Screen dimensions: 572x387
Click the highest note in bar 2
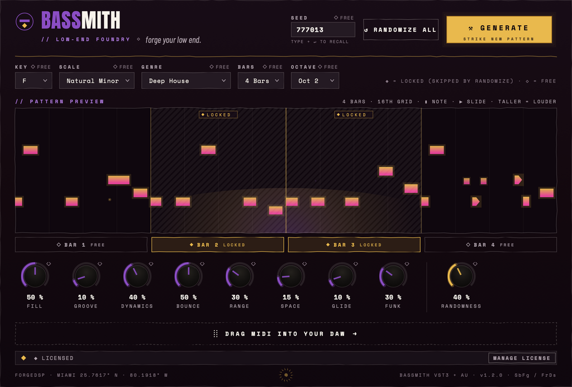(x=208, y=150)
